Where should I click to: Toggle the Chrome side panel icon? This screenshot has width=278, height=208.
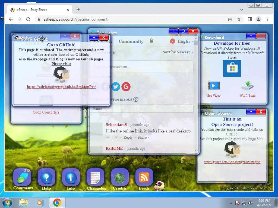coord(250,19)
